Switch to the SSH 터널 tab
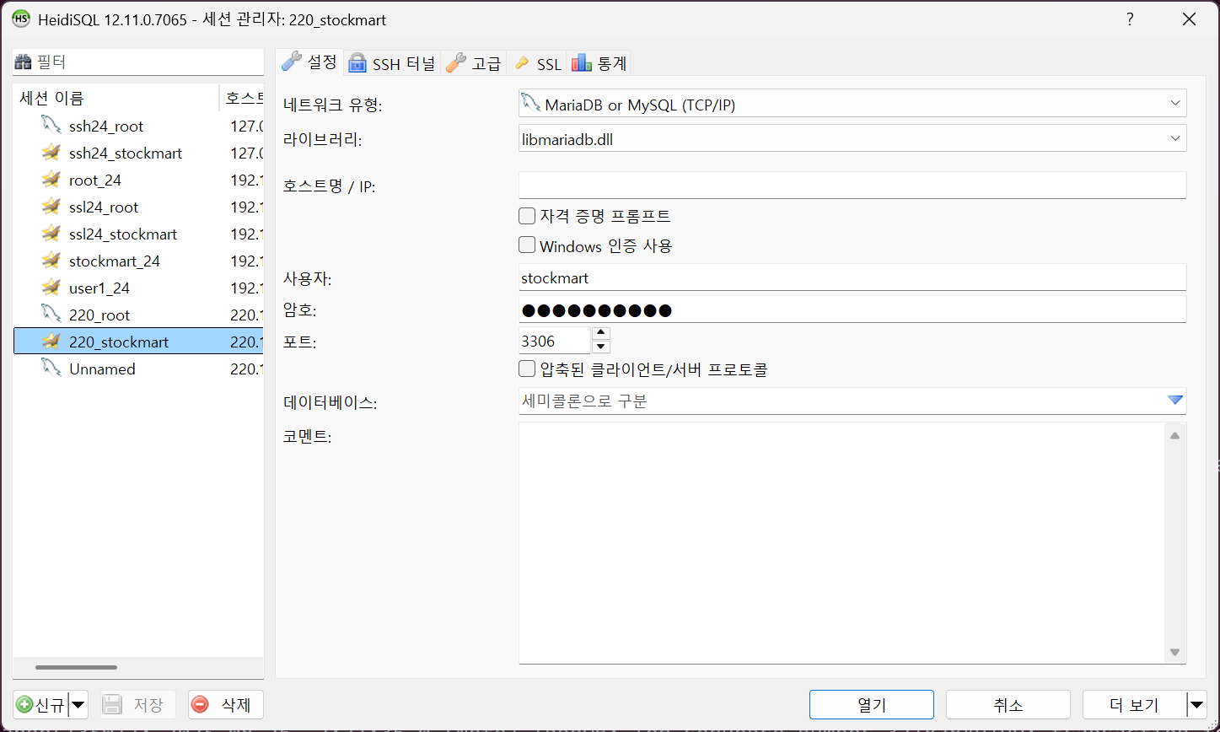Image resolution: width=1220 pixels, height=732 pixels. tap(393, 63)
